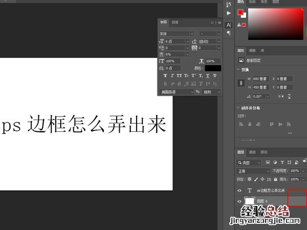
Task: Click the lock all layer icon
Action: 276,179
